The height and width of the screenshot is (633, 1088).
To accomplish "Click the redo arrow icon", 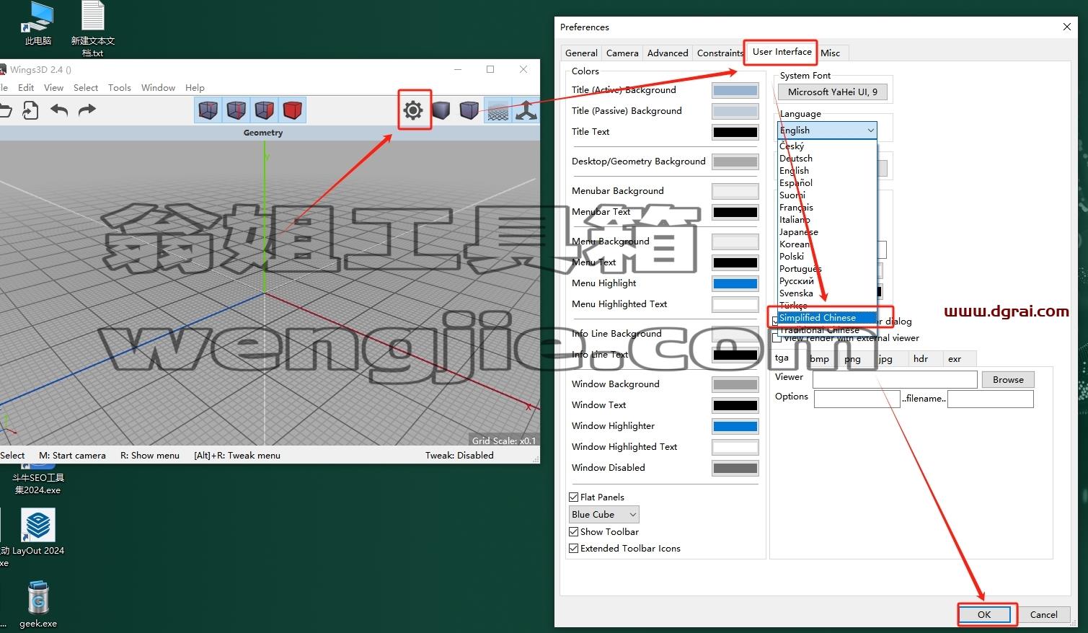I will click(87, 110).
